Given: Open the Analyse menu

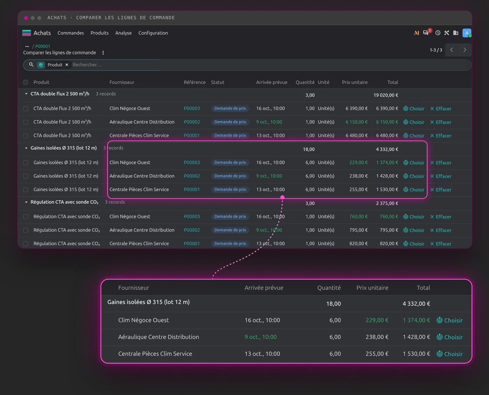Looking at the screenshot, I should [x=123, y=33].
